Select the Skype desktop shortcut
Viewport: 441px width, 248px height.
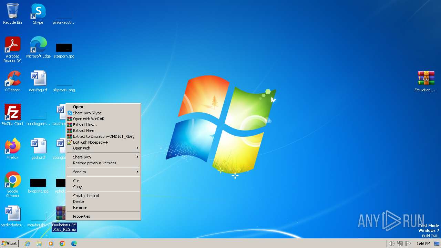38,14
